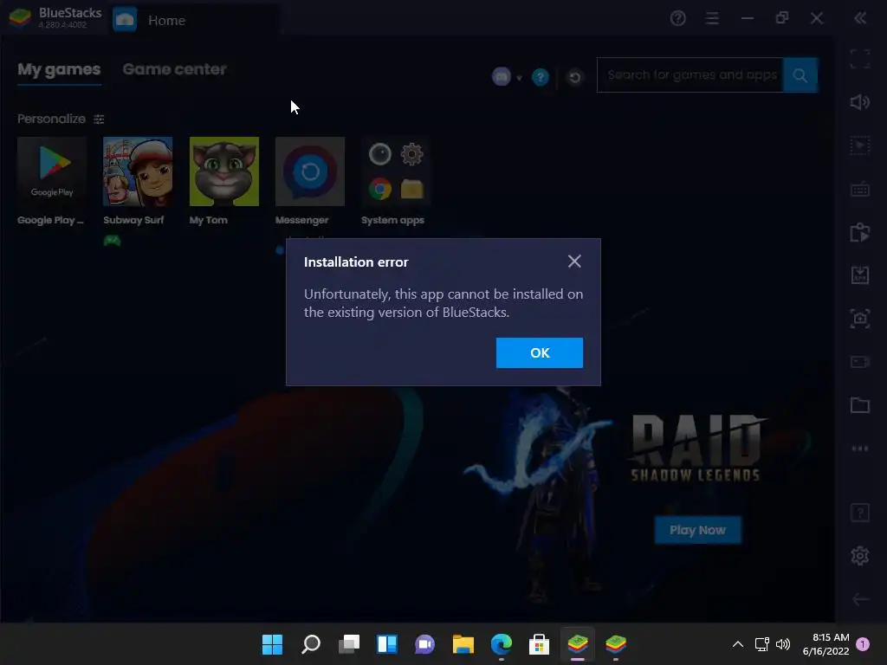Image resolution: width=887 pixels, height=665 pixels.
Task: Launch Subway Surf game
Action: point(138,171)
